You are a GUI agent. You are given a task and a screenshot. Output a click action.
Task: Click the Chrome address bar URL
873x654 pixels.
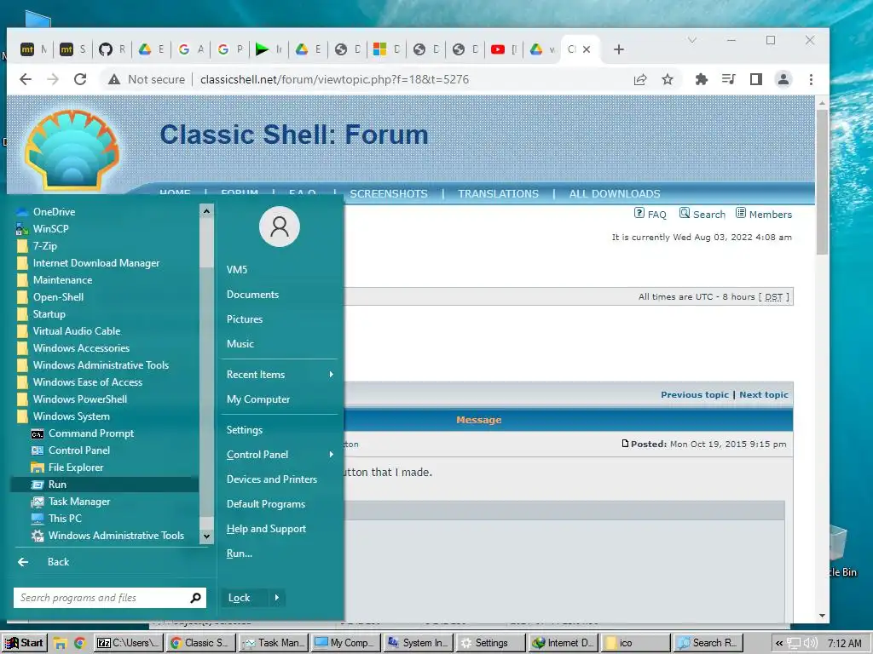coord(334,79)
